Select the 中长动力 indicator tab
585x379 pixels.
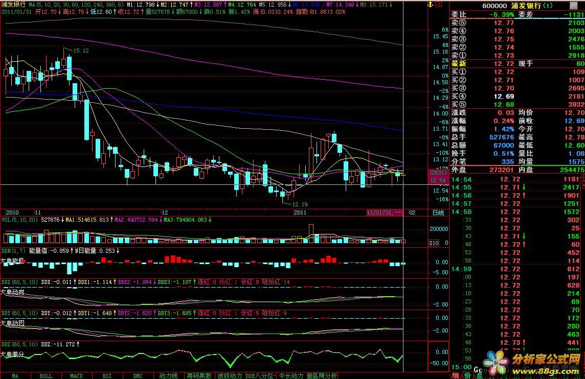291,375
